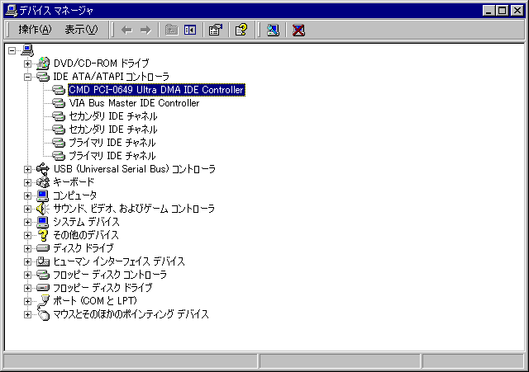Click the ディスク ドライブ drive icon

coord(43,248)
